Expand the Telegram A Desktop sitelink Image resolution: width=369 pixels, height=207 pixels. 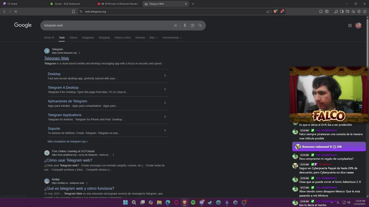click(165, 89)
